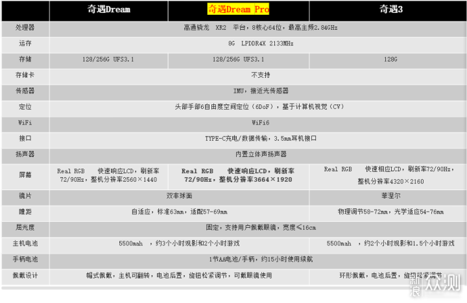Select the 高通骁龙 XR2 processor spec cell
Viewport: 467px width, 303px height.
pyautogui.click(x=258, y=28)
